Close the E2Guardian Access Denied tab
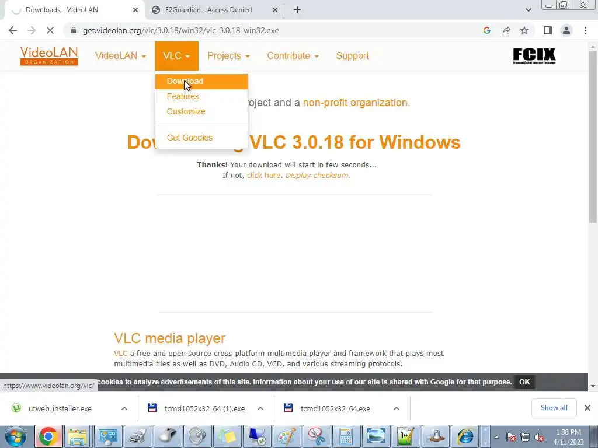 tap(275, 10)
